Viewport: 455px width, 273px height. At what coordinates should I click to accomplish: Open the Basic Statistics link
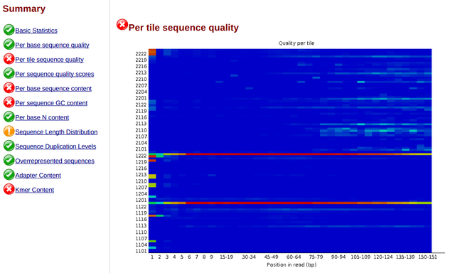pyautogui.click(x=36, y=31)
